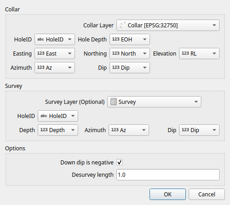The width and height of the screenshot is (230, 205).
Task: Open the Hole Depth EOH dropdown
Action: tap(130, 39)
